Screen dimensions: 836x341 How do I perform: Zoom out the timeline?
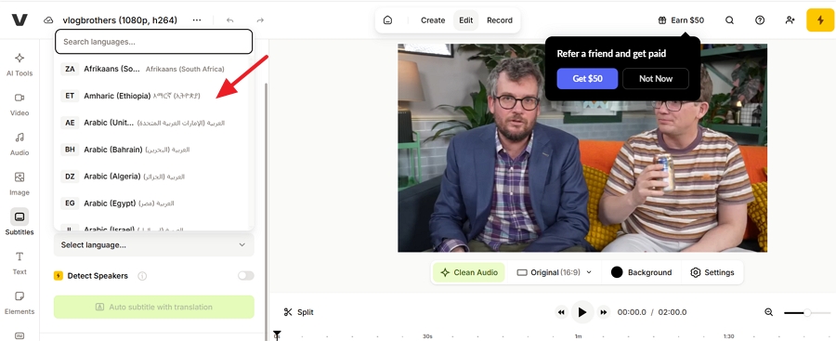(x=768, y=312)
